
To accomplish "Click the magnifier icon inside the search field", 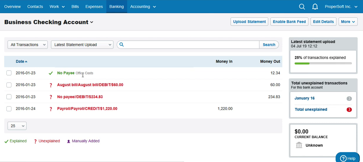I will pyautogui.click(x=121, y=45).
